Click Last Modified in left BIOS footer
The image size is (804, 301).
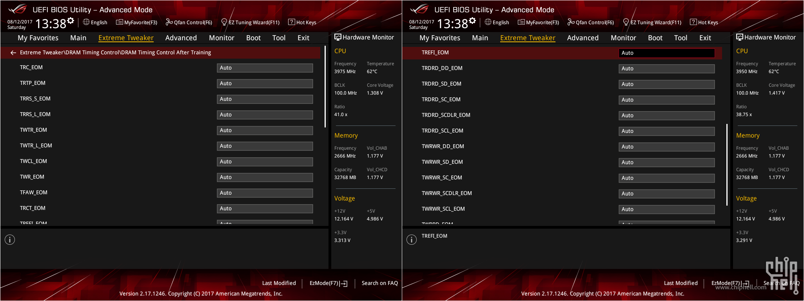tap(279, 283)
